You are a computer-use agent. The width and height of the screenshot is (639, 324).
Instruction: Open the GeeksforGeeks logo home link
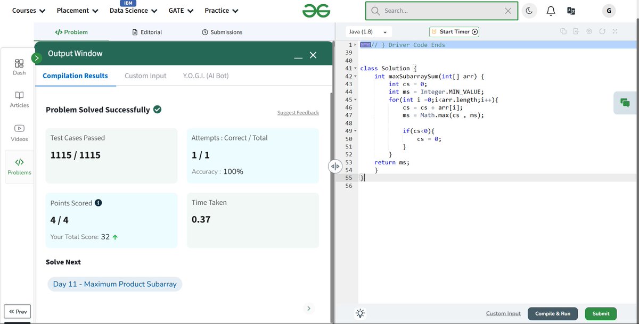[316, 11]
